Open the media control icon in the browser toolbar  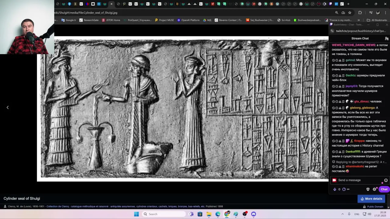pos(371,13)
